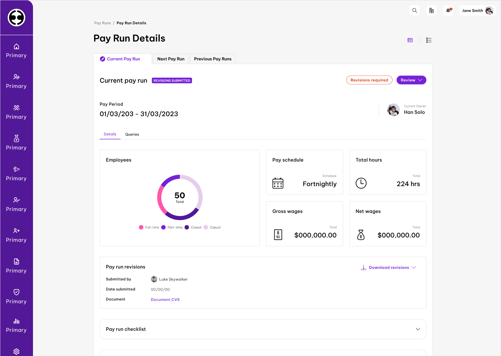Toggle Full-time legend in employees chart
The image size is (501, 356).
pyautogui.click(x=149, y=227)
